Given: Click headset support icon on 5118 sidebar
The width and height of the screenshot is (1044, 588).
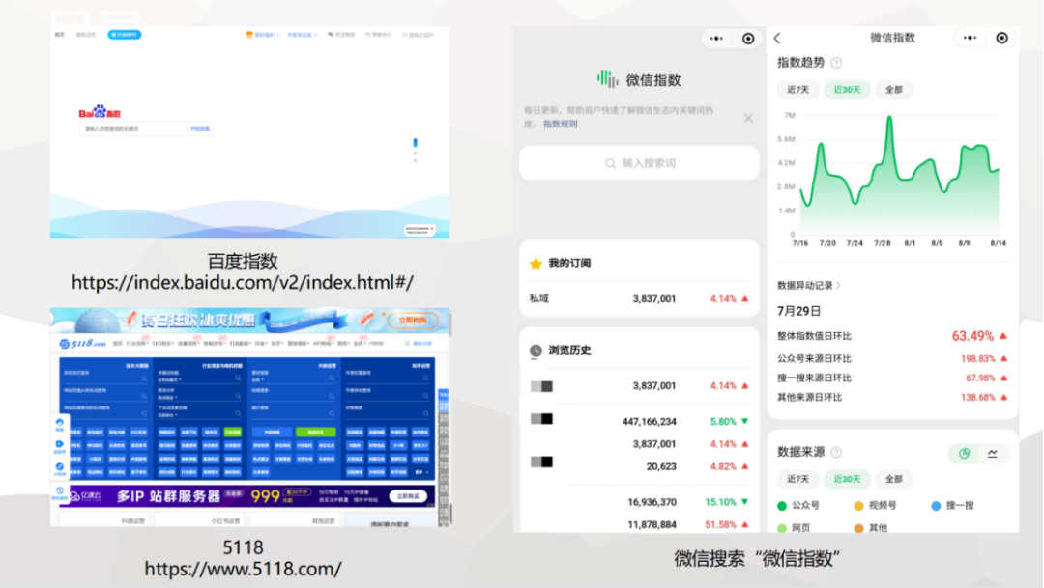Looking at the screenshot, I should coord(59,422).
